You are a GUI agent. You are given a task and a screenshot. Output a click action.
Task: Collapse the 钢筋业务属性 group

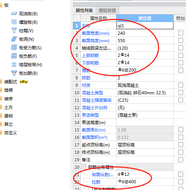84,167
